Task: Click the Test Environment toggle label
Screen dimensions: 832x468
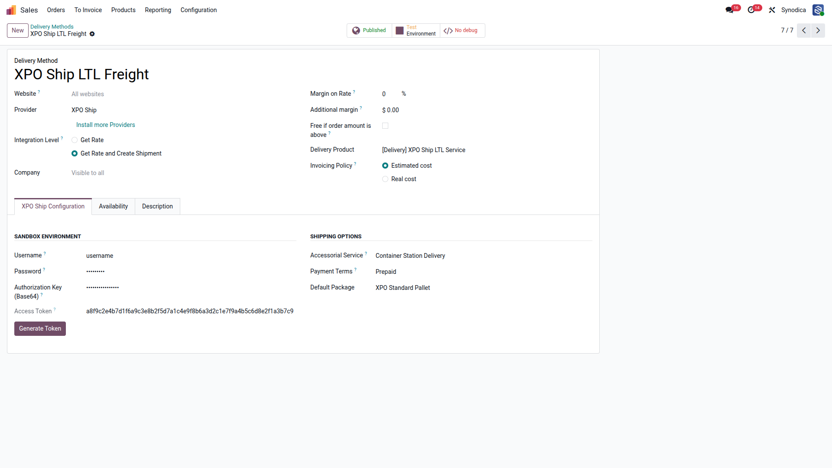Action: click(x=421, y=30)
